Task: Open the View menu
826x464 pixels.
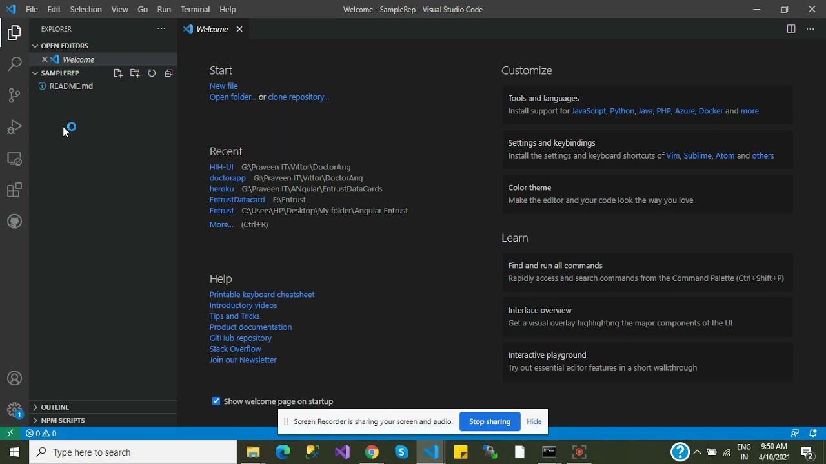Action: [x=119, y=10]
